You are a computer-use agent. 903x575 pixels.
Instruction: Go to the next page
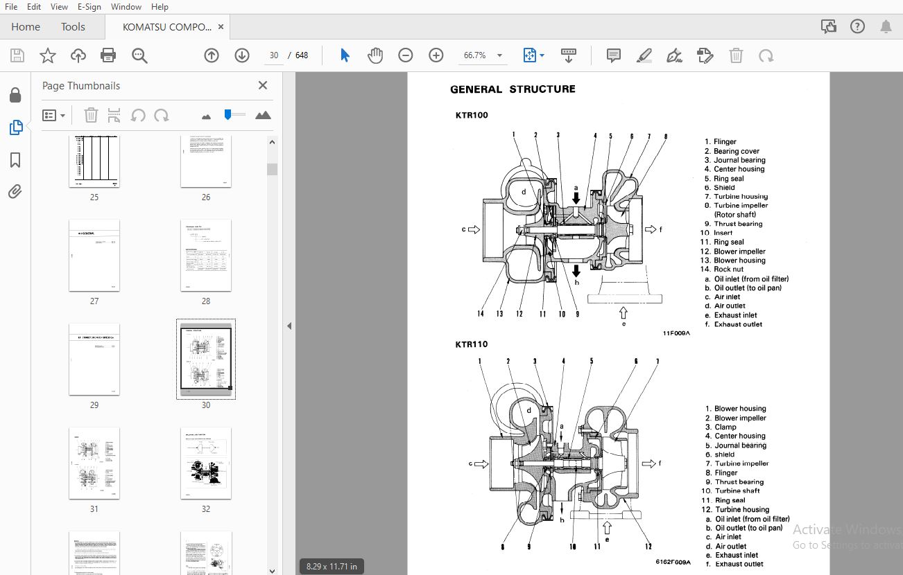(242, 55)
